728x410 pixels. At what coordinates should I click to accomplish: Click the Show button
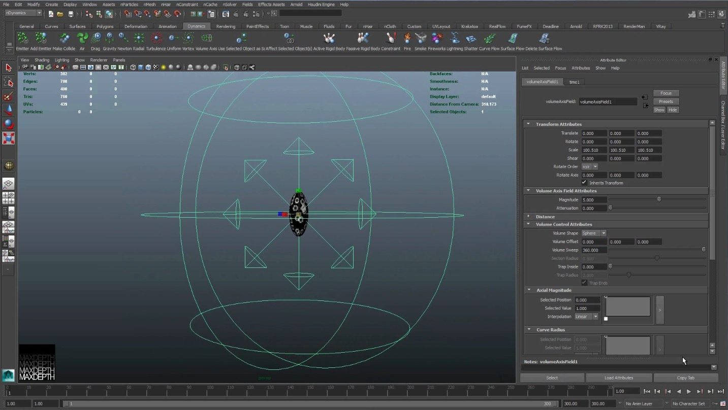659,110
